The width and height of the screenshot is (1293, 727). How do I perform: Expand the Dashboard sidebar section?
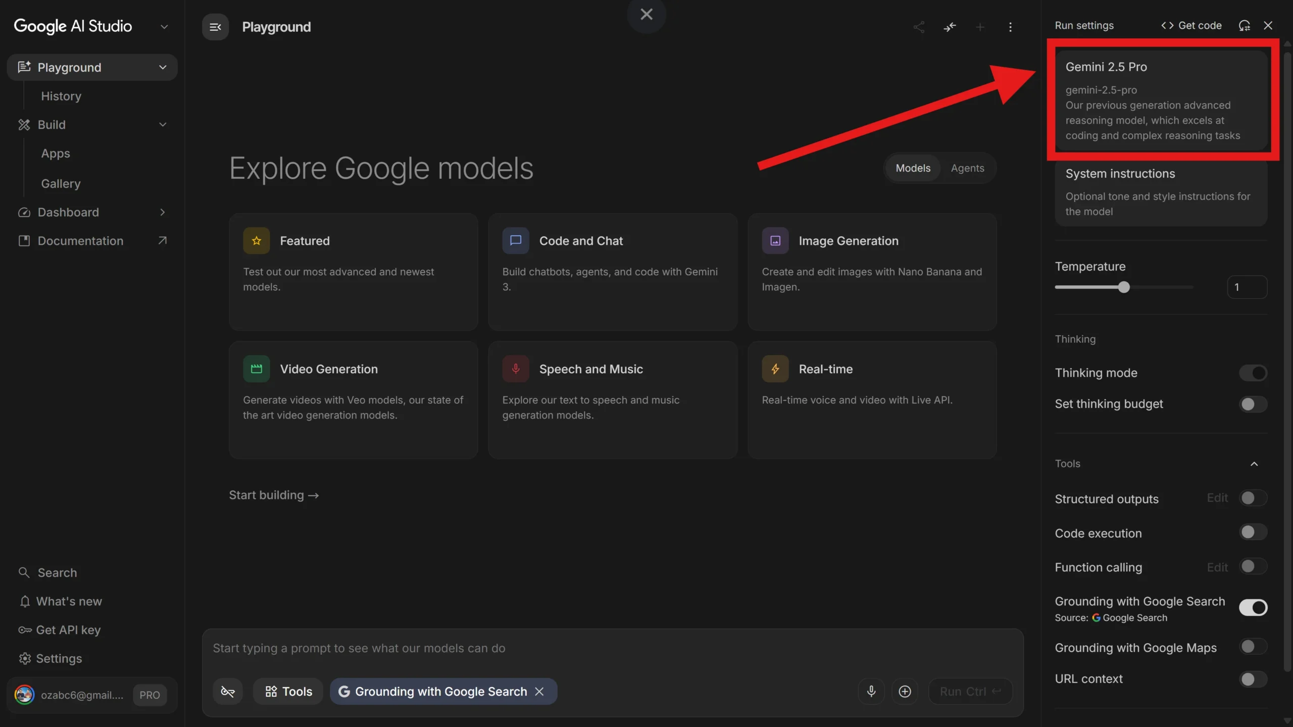(x=163, y=212)
